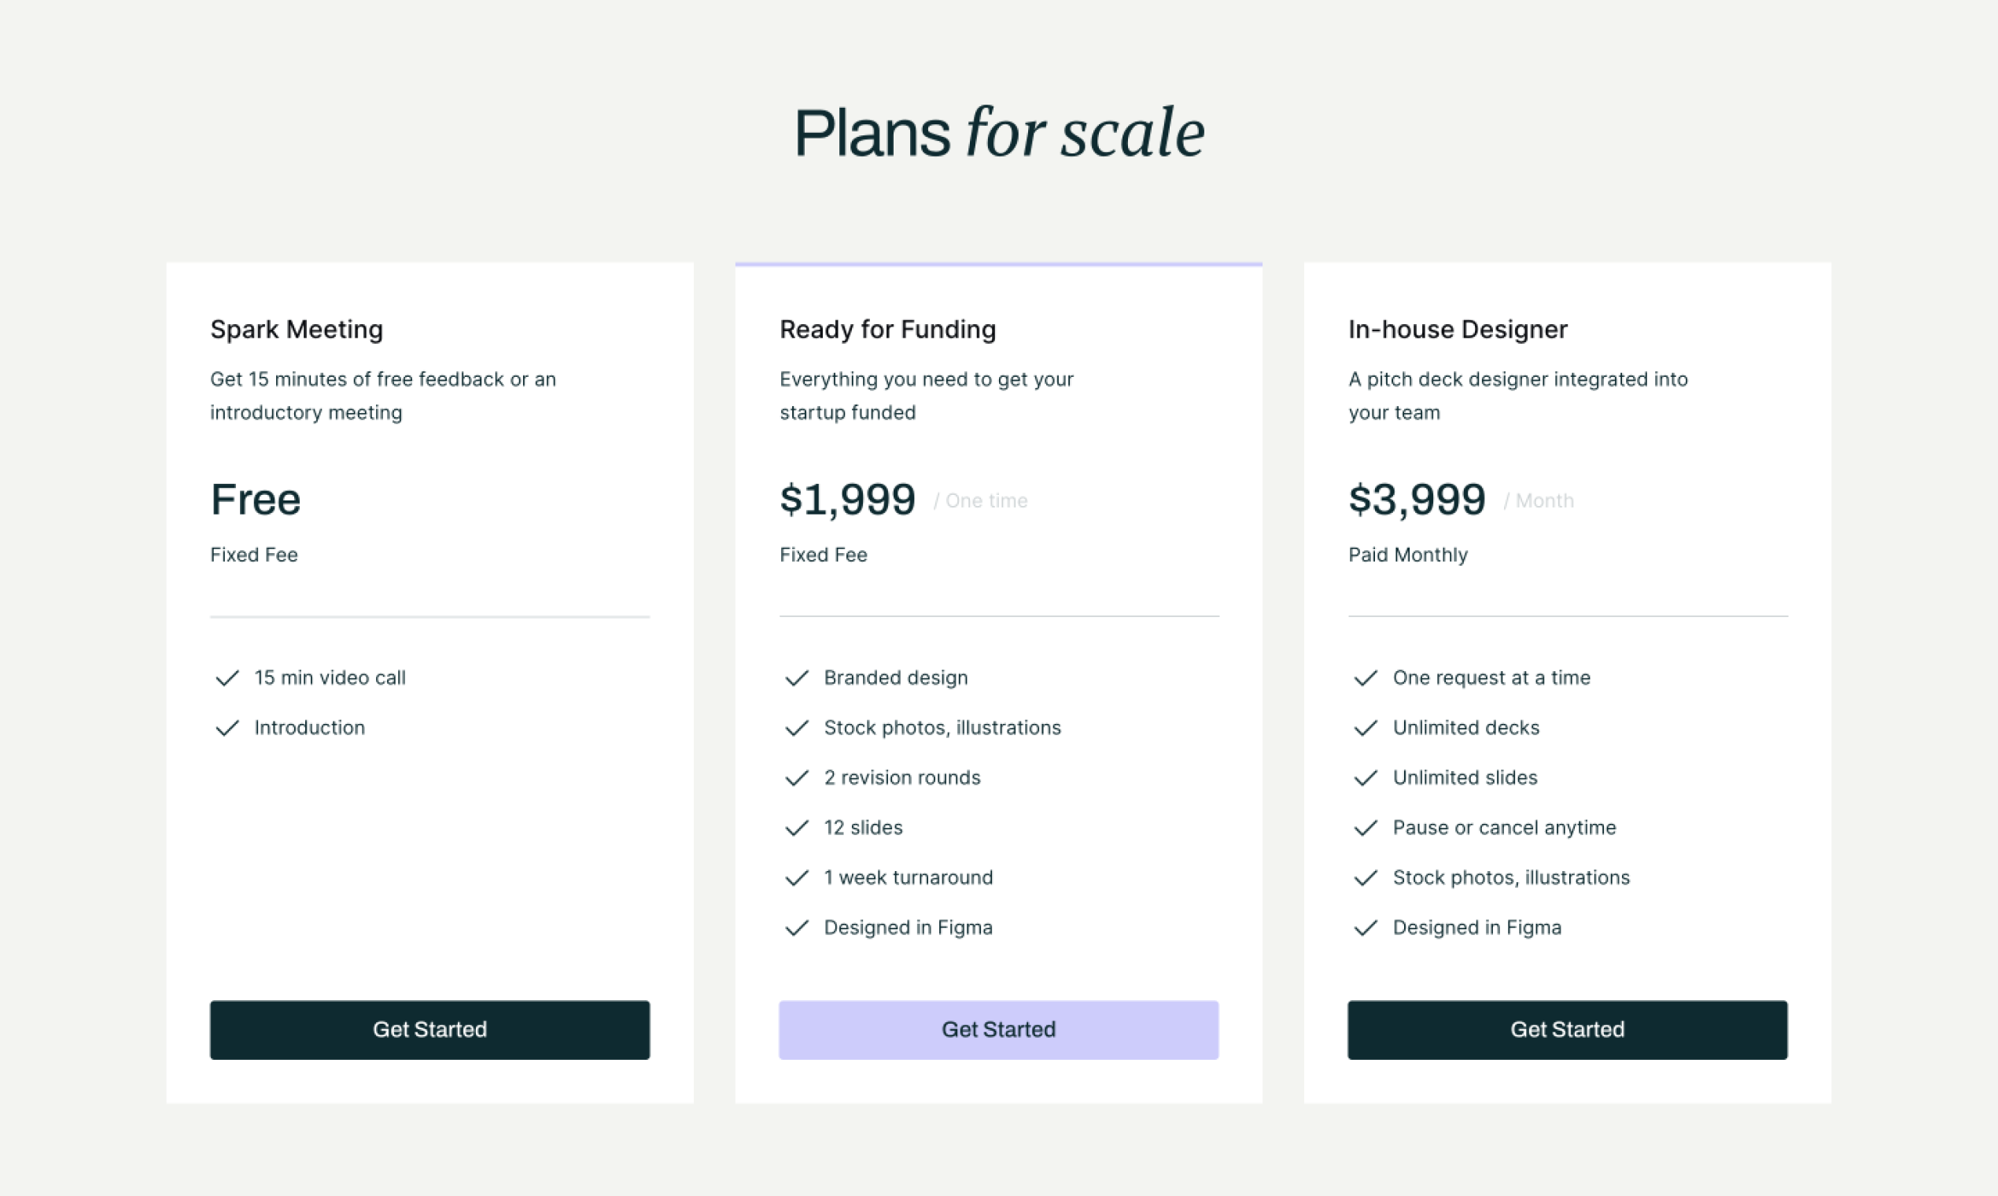
Task: Click the checkmark next to Introduction
Action: pos(227,728)
